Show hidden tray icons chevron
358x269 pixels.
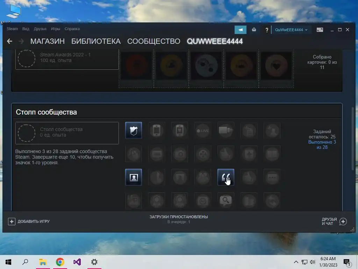(296, 262)
